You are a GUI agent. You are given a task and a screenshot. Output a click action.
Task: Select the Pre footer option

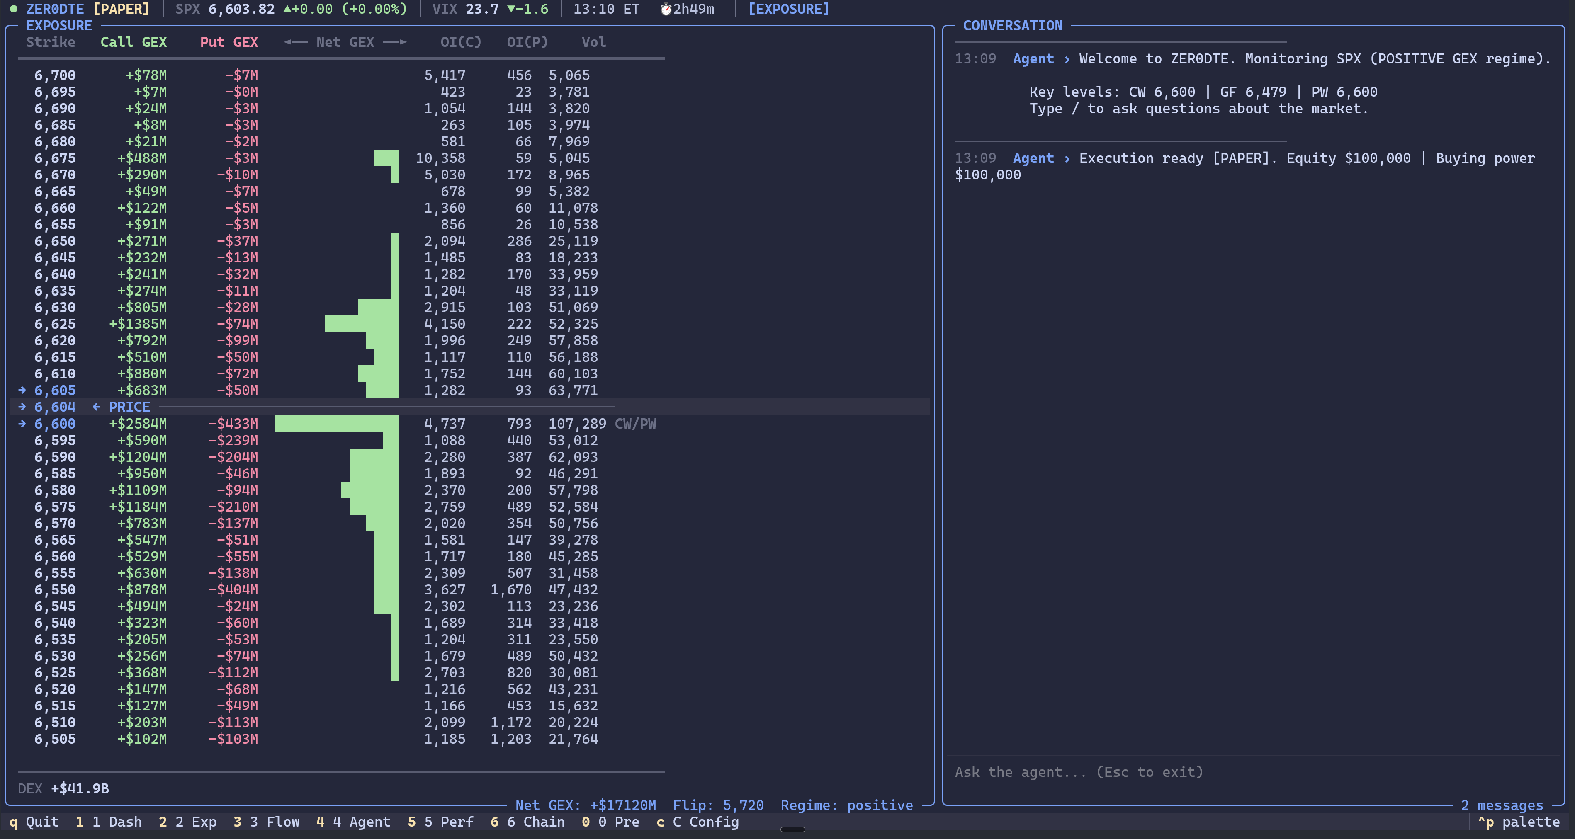(x=610, y=822)
